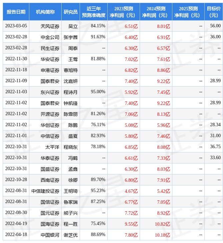
Task: Click the 目标价 column header
Action: pyautogui.click(x=214, y=12)
